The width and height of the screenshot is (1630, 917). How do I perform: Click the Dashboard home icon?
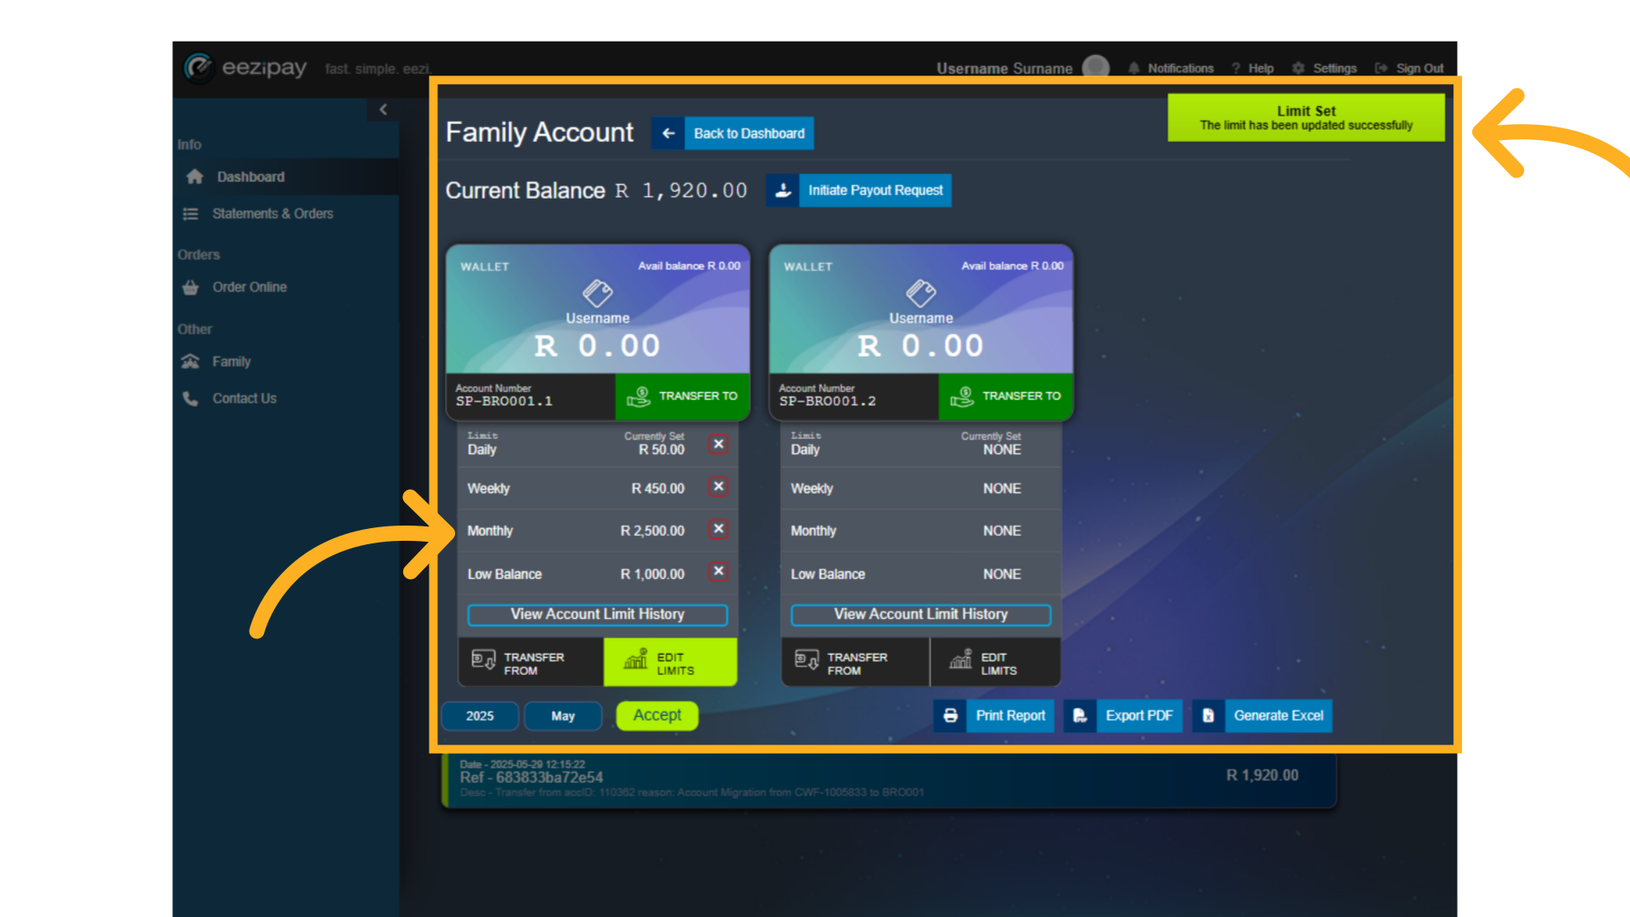(x=194, y=177)
